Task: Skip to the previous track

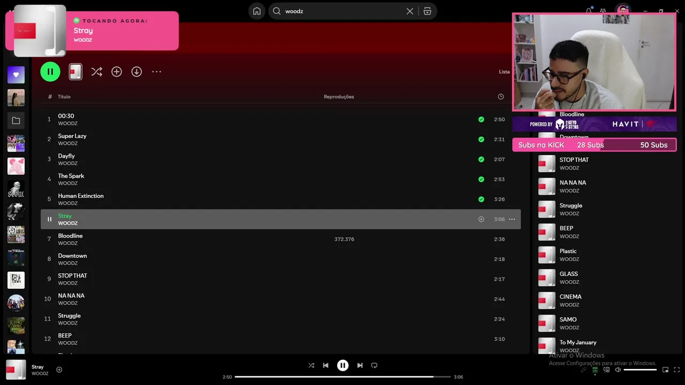Action: pyautogui.click(x=325, y=365)
